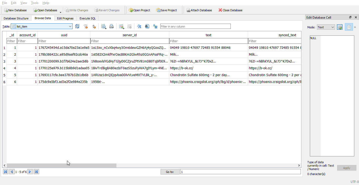Expand hidden cell editor toolbar chevron
The width and height of the screenshot is (359, 185).
(355, 27)
